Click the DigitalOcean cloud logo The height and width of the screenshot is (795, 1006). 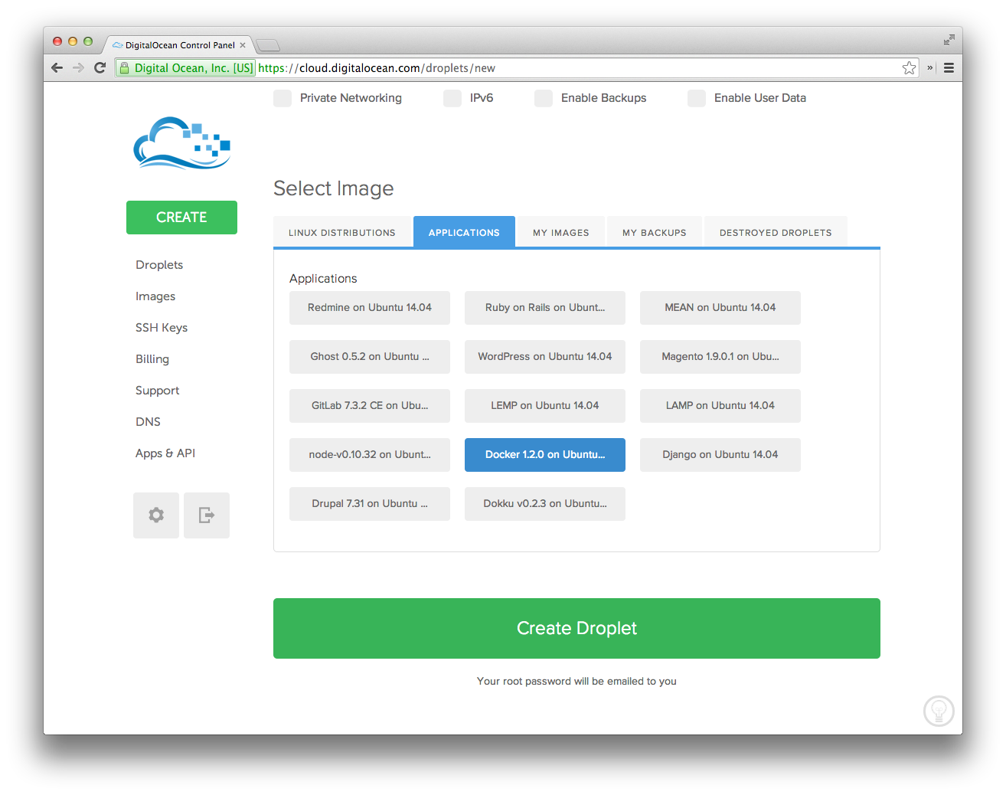pos(182,142)
